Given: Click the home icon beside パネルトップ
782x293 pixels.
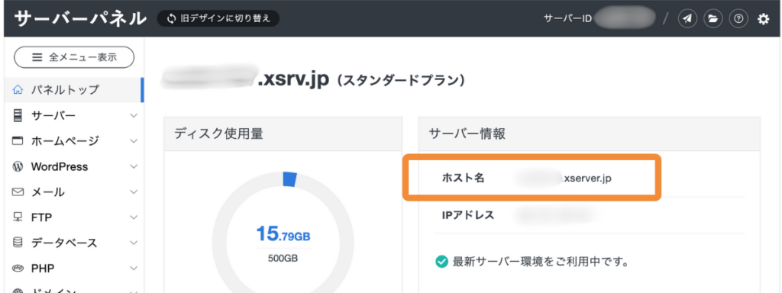Looking at the screenshot, I should [18, 90].
